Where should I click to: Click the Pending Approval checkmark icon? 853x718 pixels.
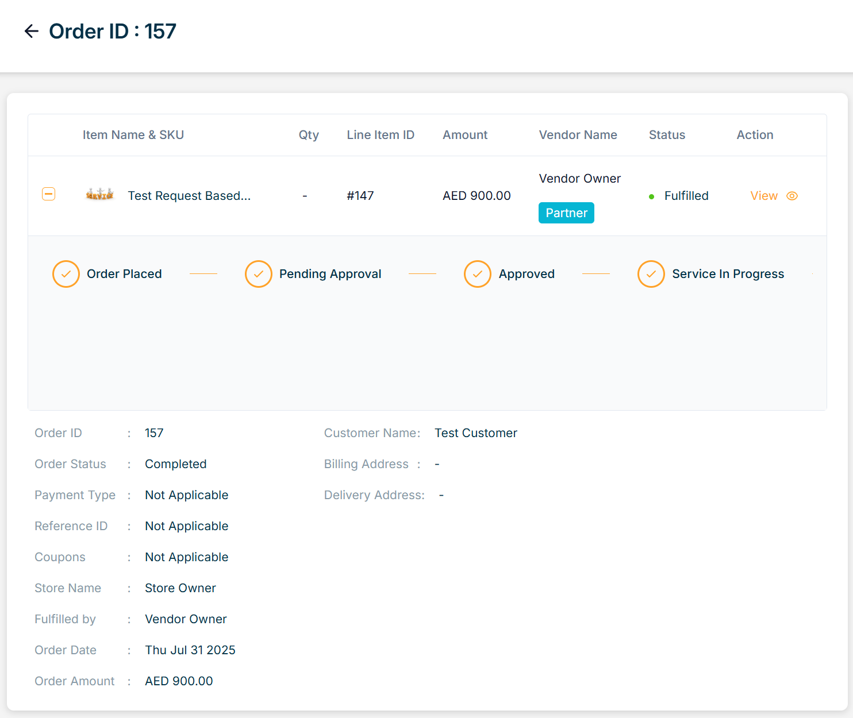coord(259,274)
